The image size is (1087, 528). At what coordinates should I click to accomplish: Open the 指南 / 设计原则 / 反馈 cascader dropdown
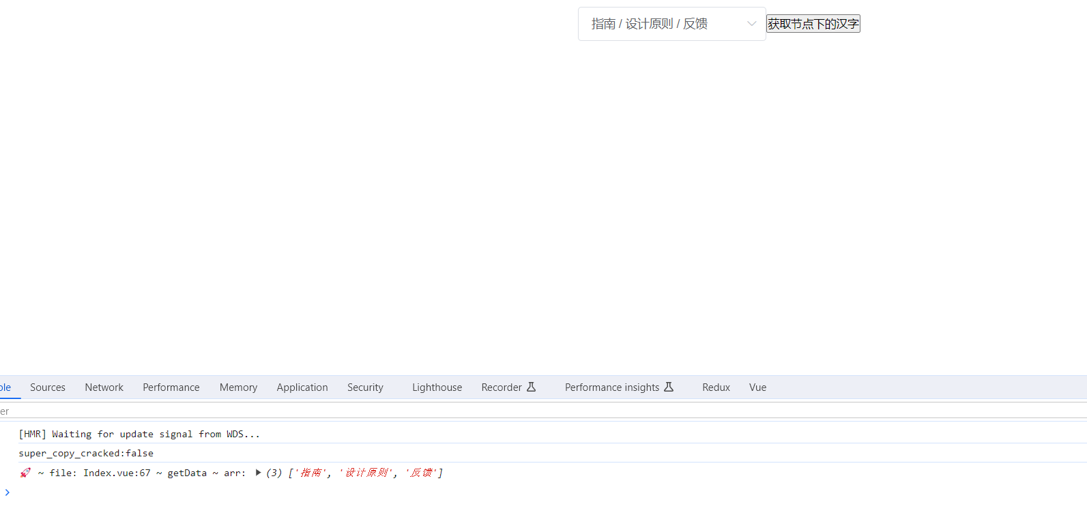671,24
